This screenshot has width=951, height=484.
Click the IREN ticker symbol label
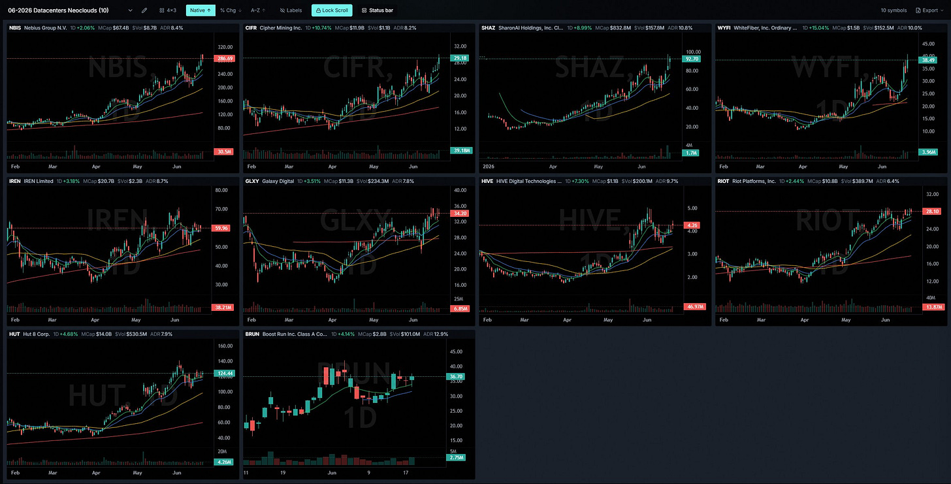[14, 180]
